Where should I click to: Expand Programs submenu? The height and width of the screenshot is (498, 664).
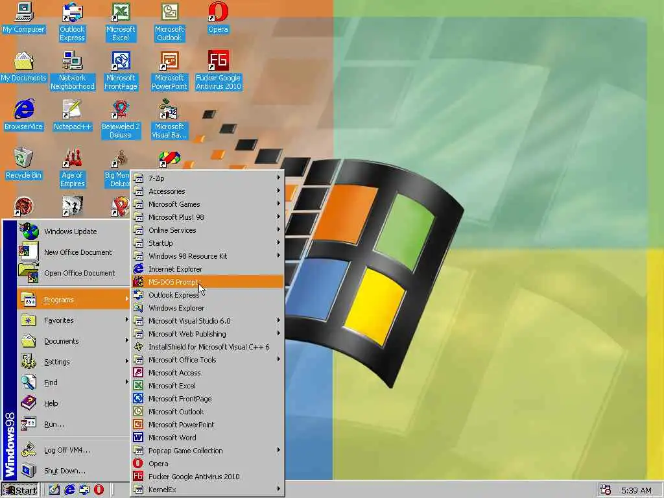74,300
